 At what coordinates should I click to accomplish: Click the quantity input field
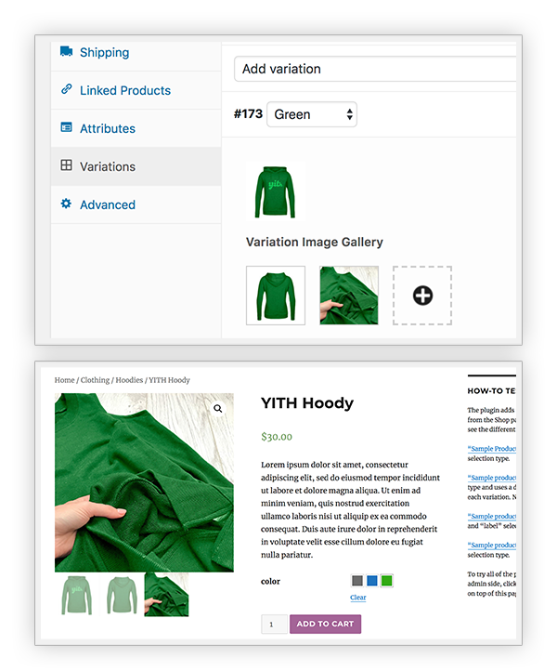pyautogui.click(x=274, y=625)
